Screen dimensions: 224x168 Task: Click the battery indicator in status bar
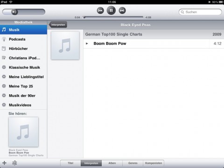coord(221,2)
